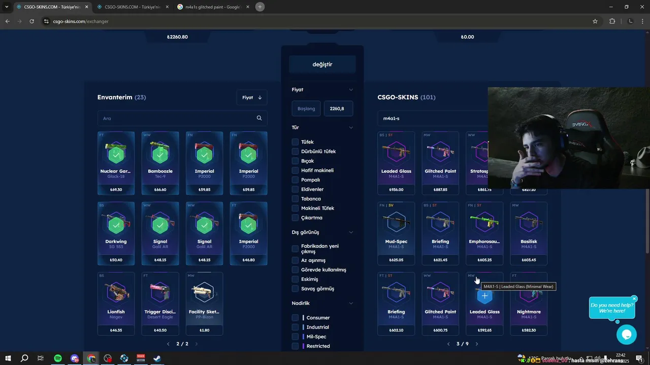Image resolution: width=650 pixels, height=365 pixels.
Task: Open Spotify from the taskbar
Action: 57,358
